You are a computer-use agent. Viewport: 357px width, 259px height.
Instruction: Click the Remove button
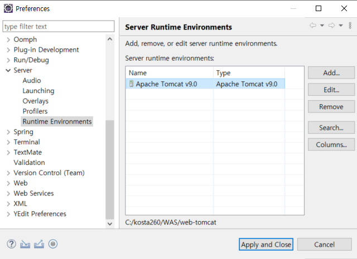331,106
